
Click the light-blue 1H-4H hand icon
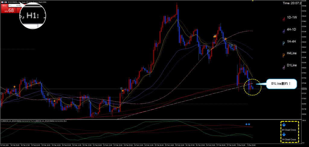[x=283, y=43]
